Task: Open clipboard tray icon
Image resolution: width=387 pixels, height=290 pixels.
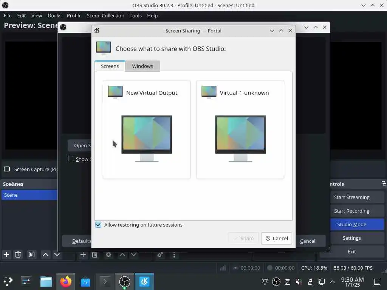Action: click(288, 281)
